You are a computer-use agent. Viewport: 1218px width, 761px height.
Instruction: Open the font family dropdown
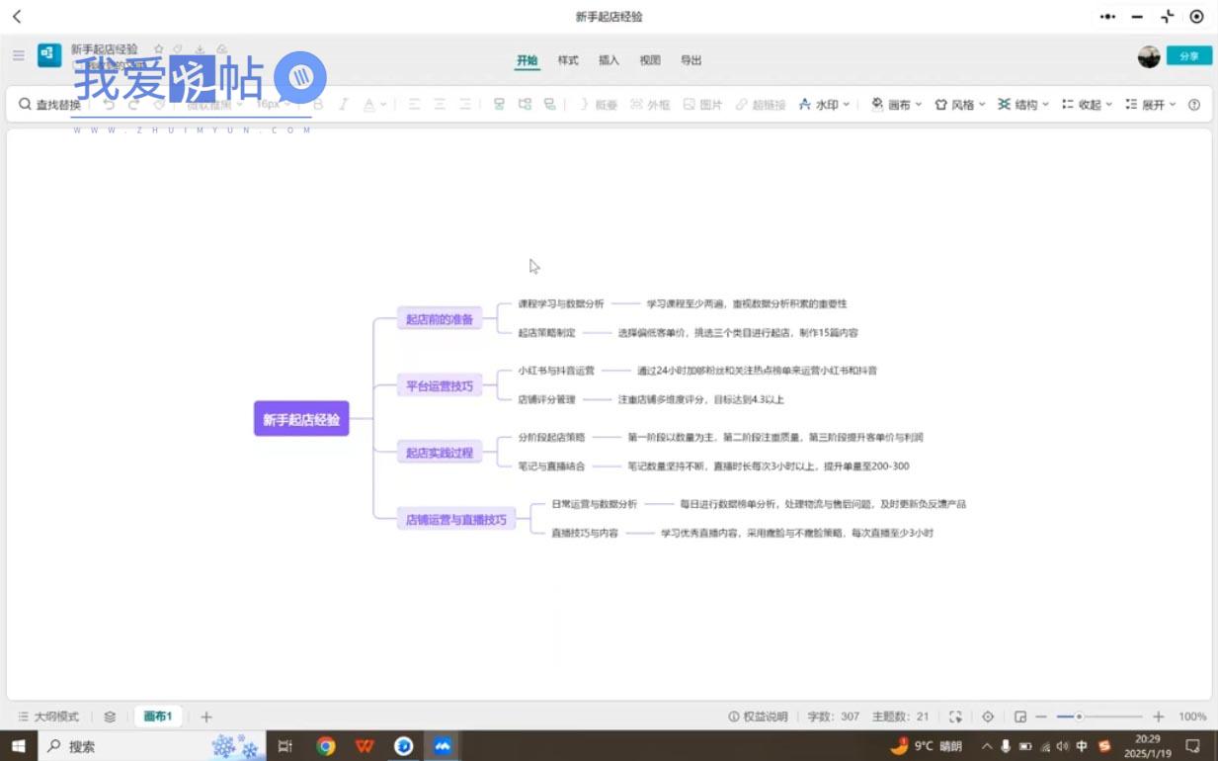pos(214,105)
